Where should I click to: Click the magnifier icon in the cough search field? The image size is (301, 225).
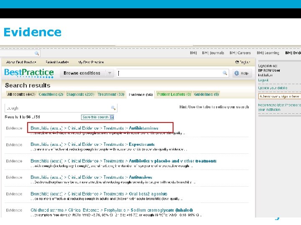(113, 108)
